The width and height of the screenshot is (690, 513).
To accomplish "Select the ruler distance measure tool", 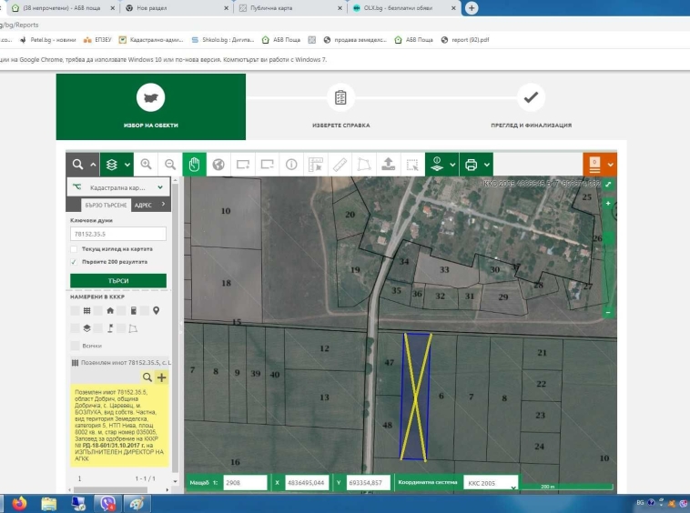I will (x=340, y=165).
